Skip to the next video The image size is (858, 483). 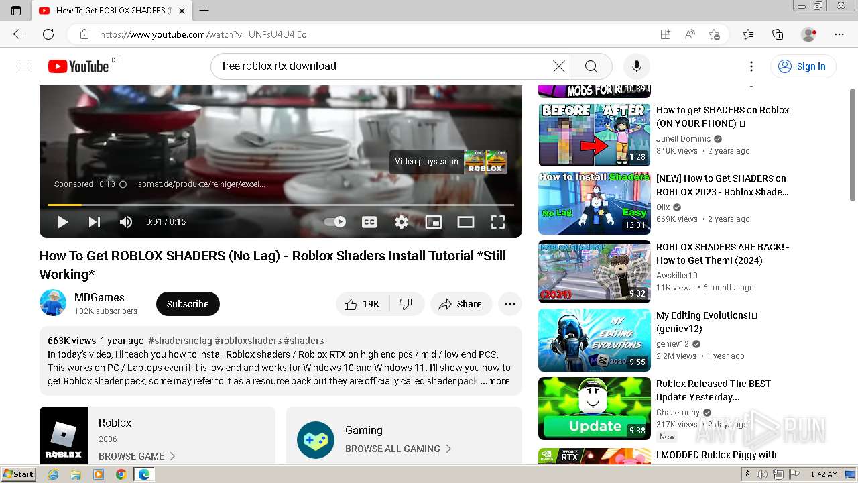tap(95, 222)
